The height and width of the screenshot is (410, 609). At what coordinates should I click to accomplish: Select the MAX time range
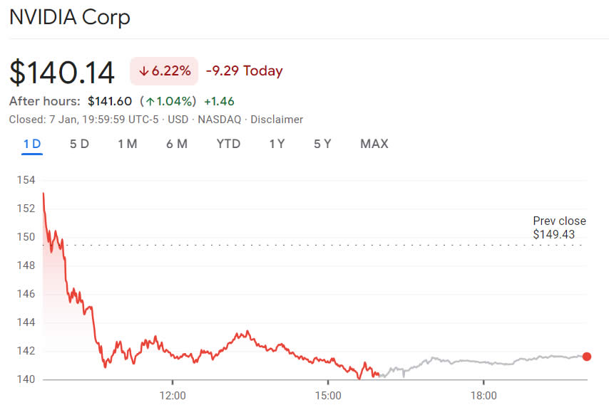click(374, 144)
